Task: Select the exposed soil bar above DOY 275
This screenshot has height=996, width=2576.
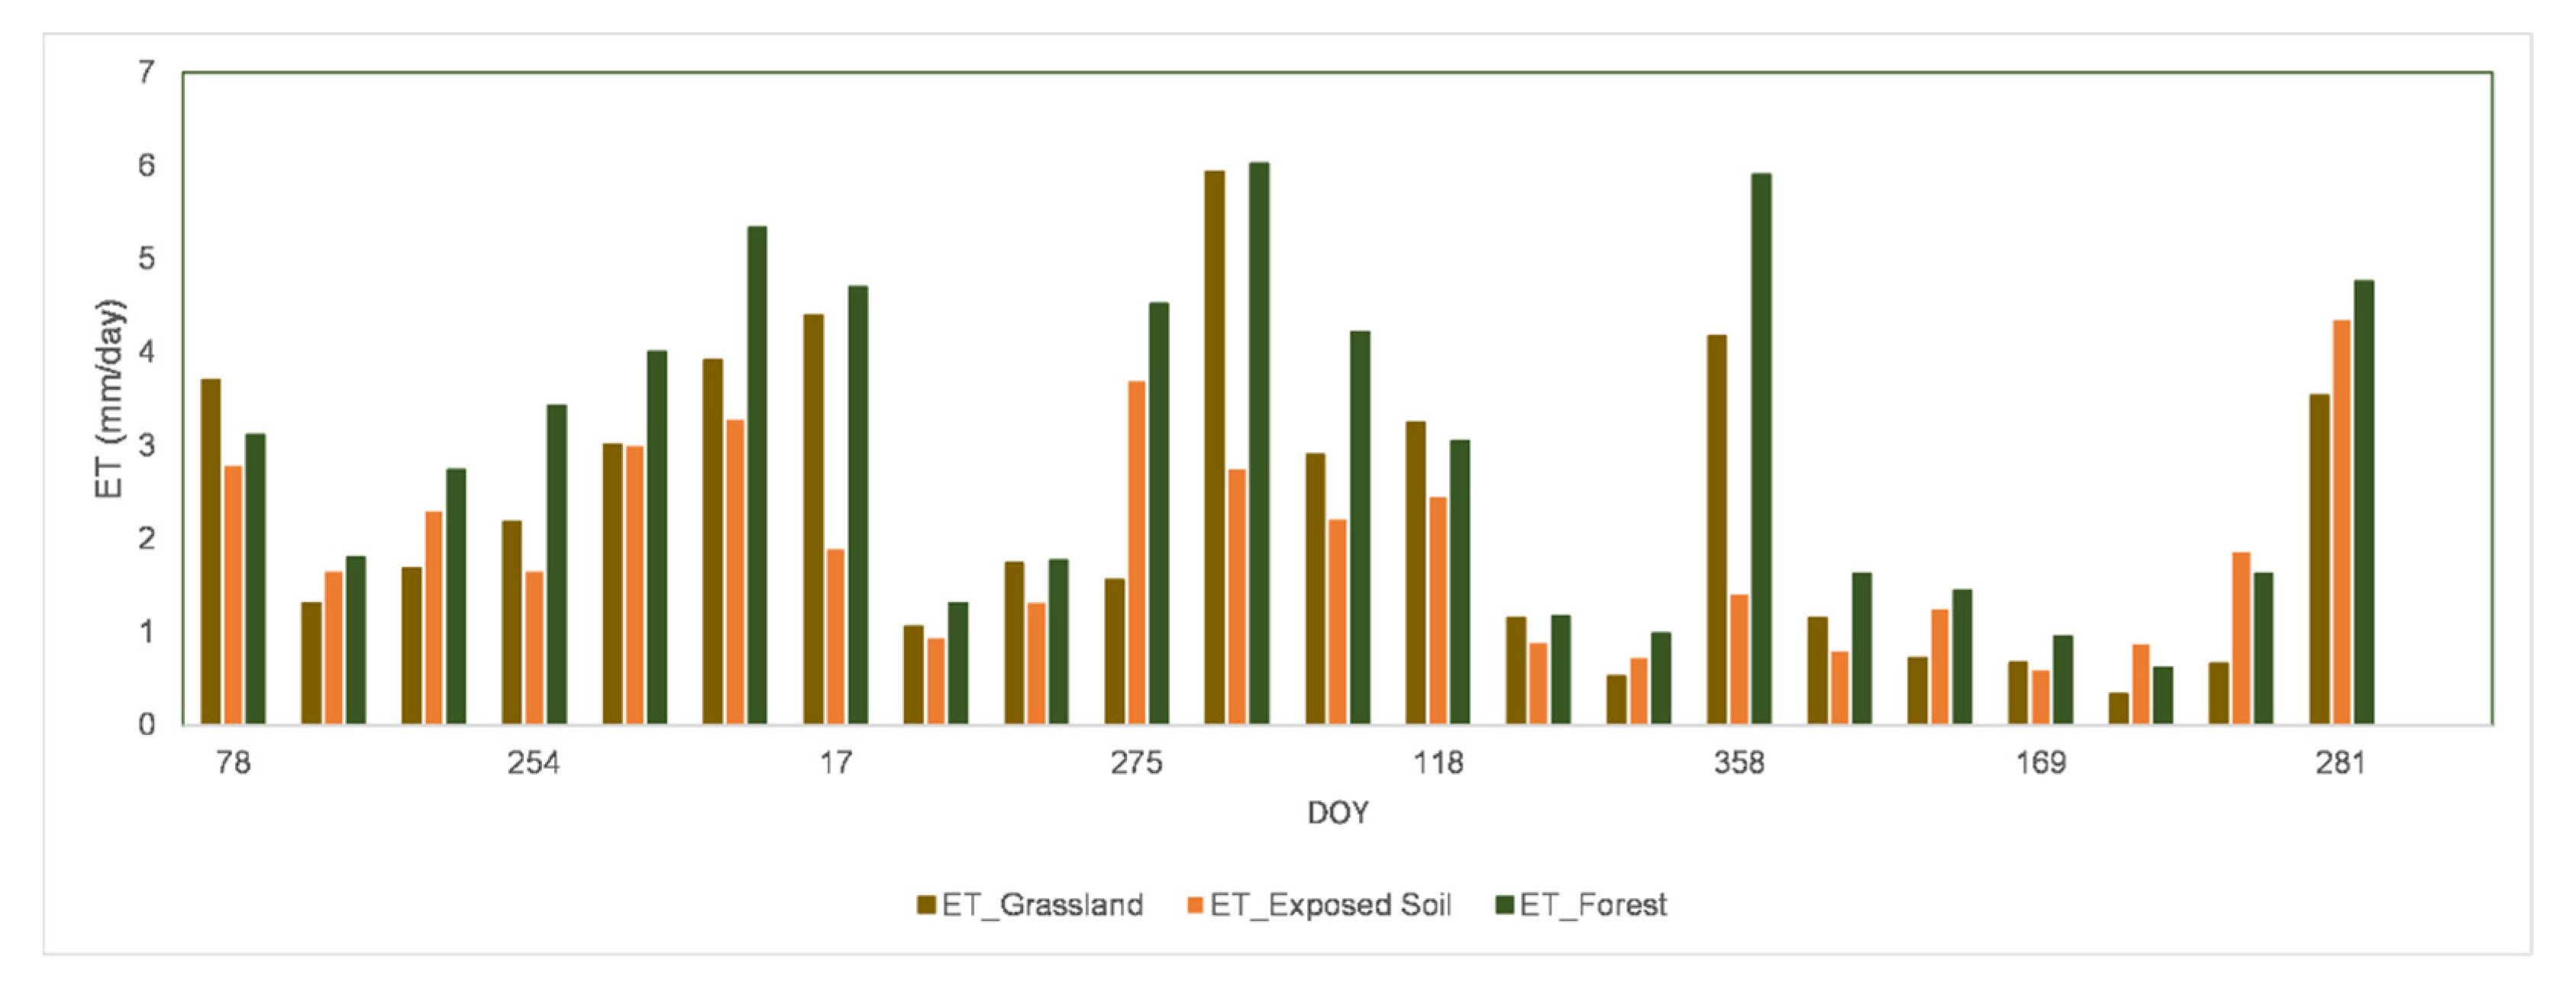Action: (x=1137, y=552)
